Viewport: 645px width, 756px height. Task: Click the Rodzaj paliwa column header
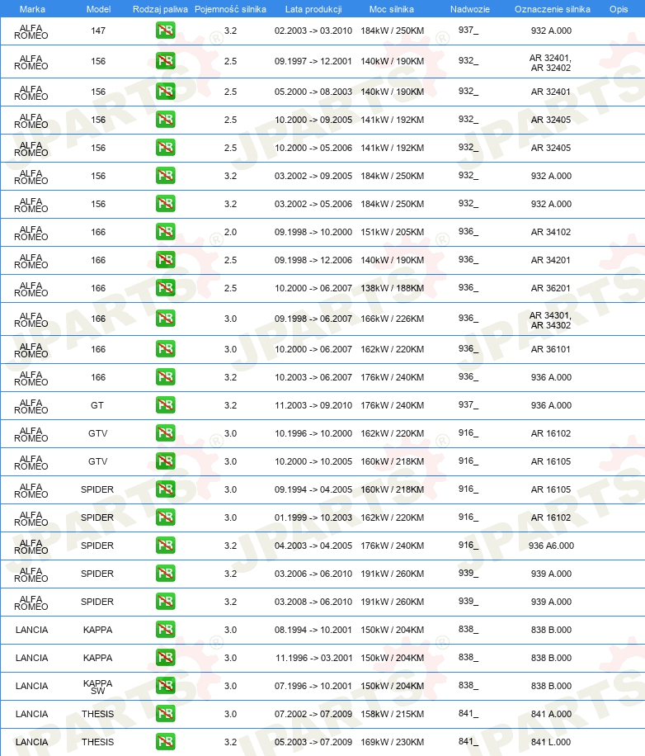[x=160, y=9]
